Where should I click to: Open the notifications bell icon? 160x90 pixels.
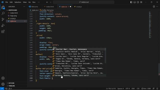tap(157, 88)
